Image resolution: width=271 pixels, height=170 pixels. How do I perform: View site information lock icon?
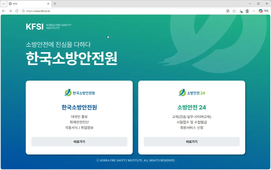pyautogui.click(x=24, y=11)
